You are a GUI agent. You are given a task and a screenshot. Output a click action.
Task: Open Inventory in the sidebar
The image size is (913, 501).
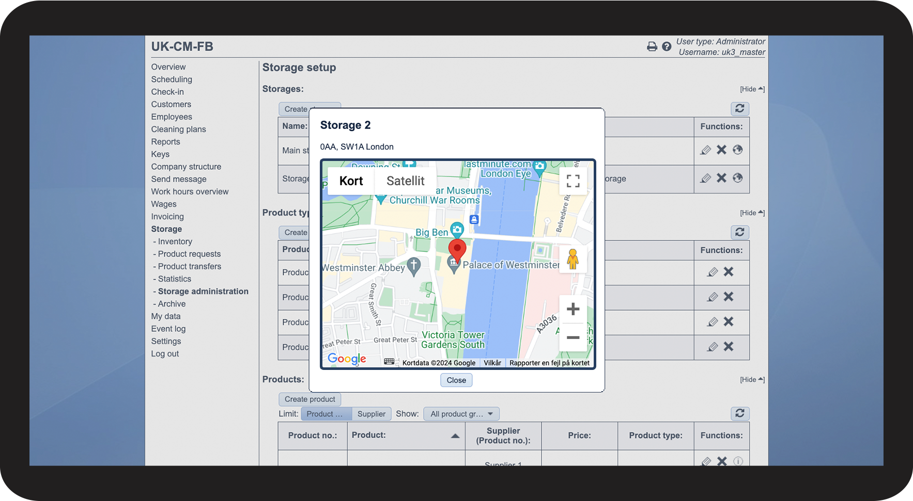(175, 241)
